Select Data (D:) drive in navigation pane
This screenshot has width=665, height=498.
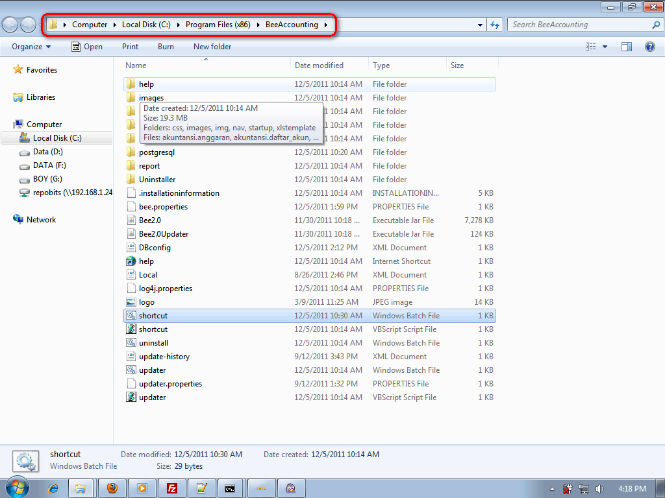tap(47, 152)
